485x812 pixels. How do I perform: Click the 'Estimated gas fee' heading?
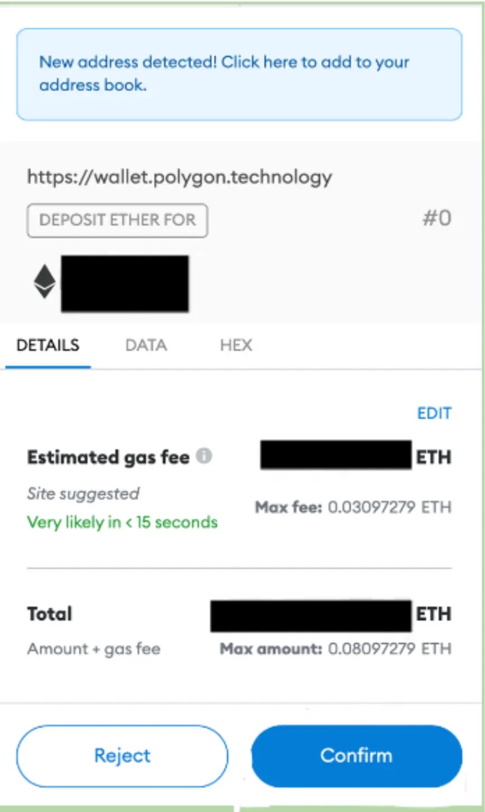[108, 458]
